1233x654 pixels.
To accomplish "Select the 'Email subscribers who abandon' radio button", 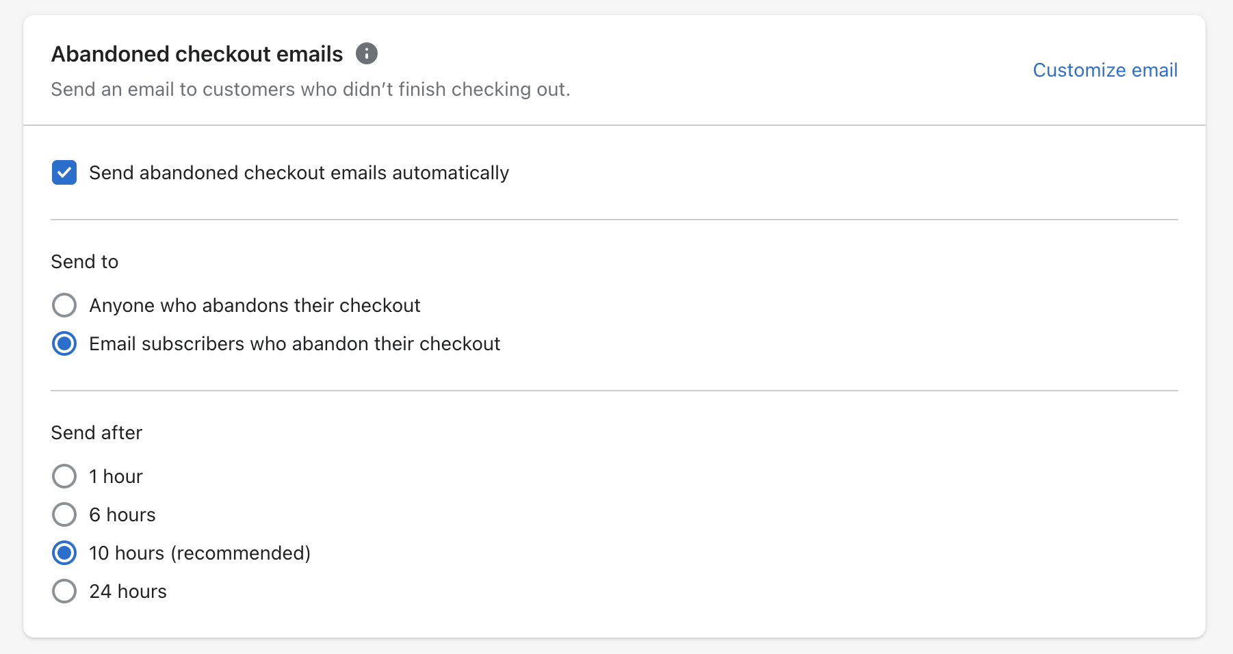I will click(x=64, y=343).
